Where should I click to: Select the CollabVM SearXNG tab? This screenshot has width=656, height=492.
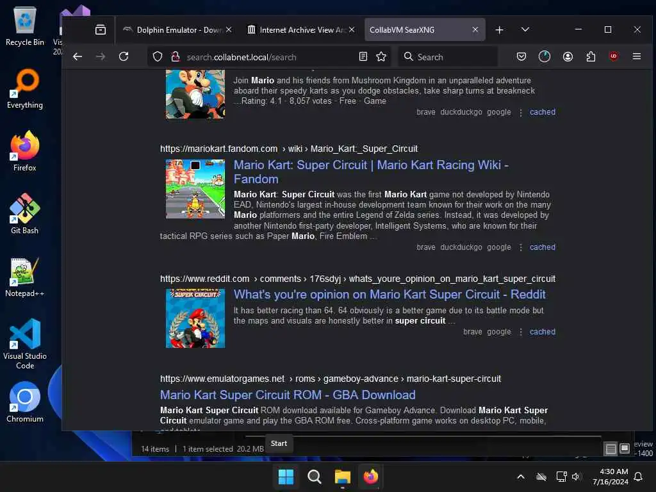point(425,29)
